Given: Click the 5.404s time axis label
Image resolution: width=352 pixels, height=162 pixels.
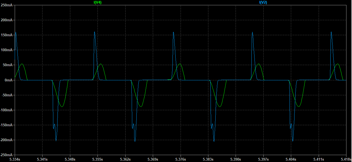Looking at the screenshot, I should 291,159.
